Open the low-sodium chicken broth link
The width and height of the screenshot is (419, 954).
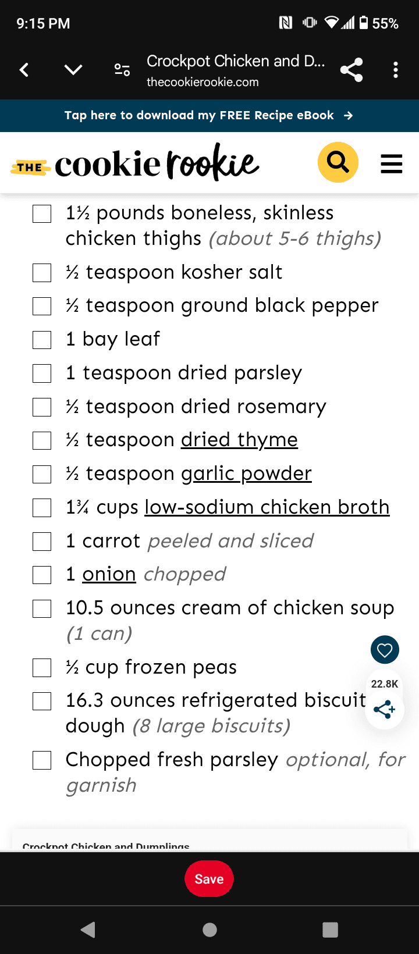click(x=267, y=507)
